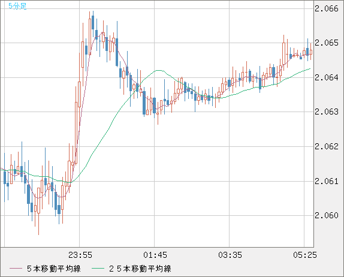This screenshot has height=277, width=344.
Task: Click the 2.065 price axis label
Action: [x=327, y=43]
